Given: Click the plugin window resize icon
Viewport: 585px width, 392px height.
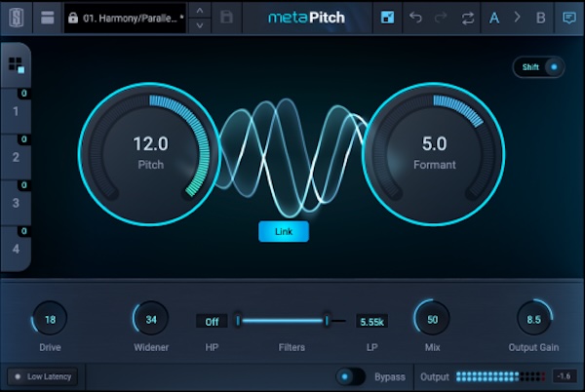Looking at the screenshot, I should pyautogui.click(x=387, y=18).
